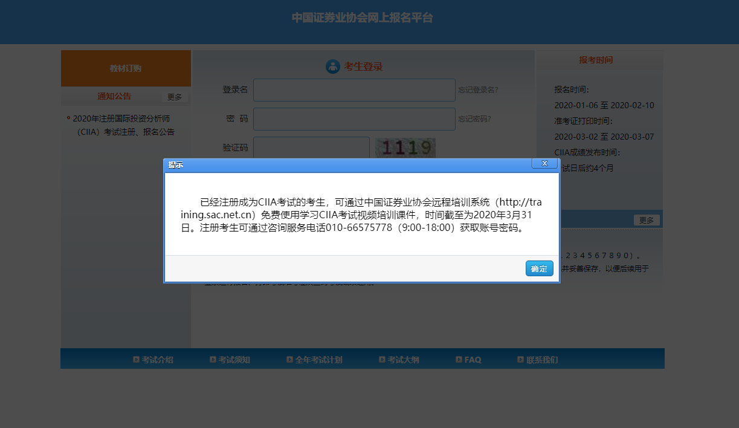Click the captcha image showing 1119
This screenshot has width=739, height=428.
[405, 147]
